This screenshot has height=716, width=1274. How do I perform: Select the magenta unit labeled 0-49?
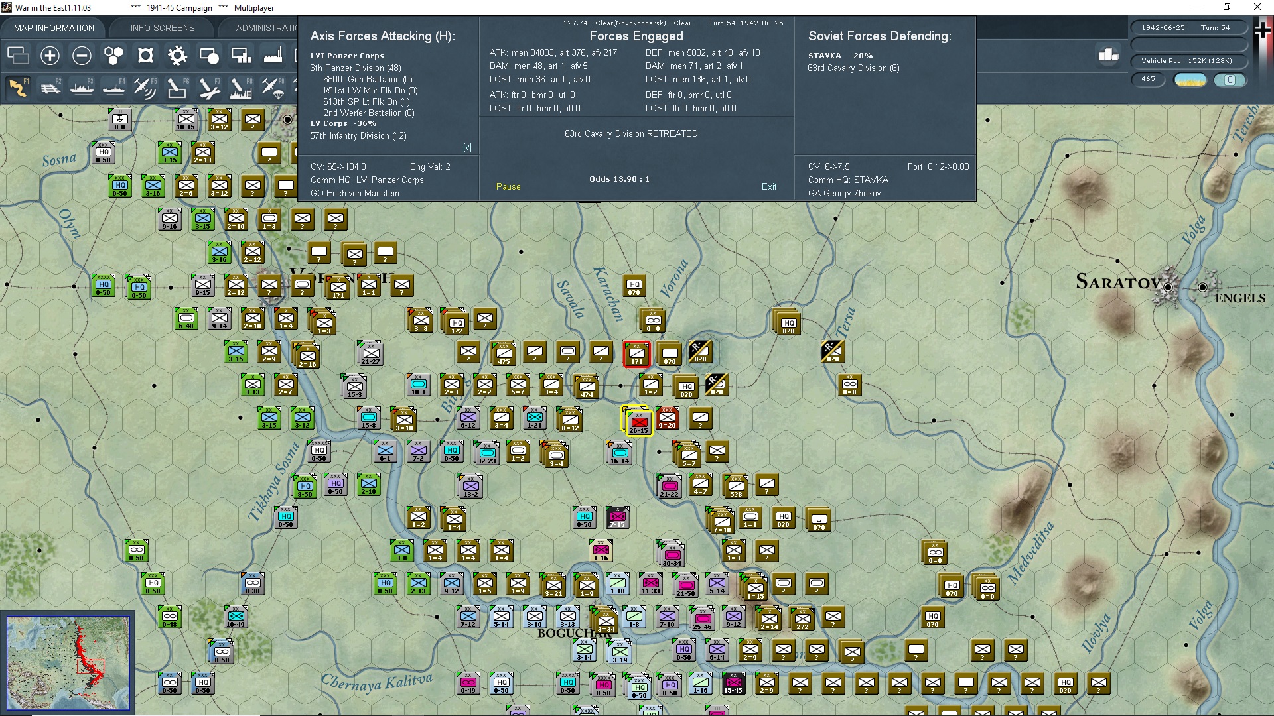(468, 683)
